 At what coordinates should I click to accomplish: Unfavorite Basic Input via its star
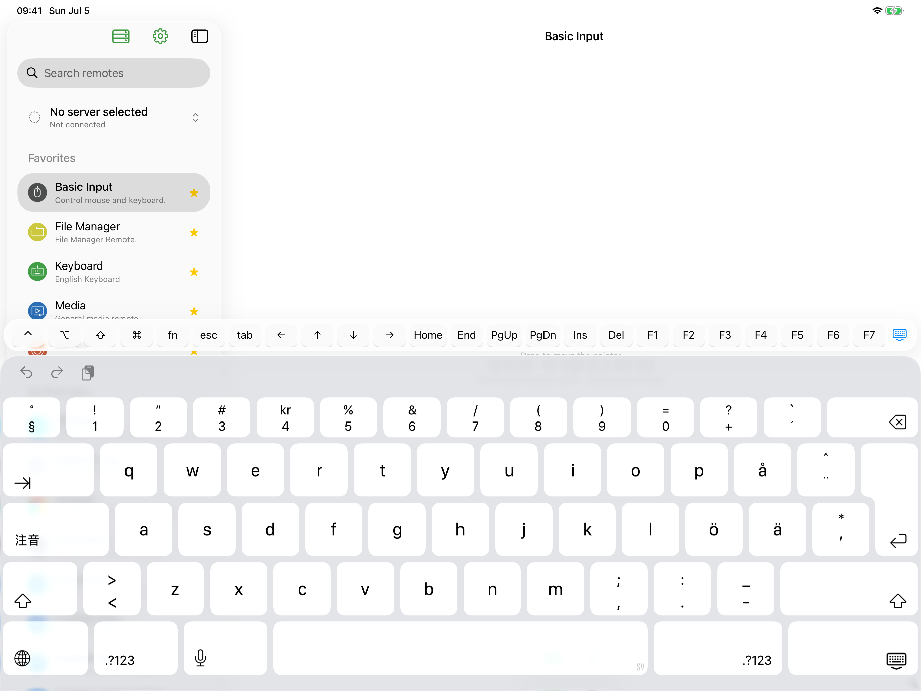click(194, 193)
